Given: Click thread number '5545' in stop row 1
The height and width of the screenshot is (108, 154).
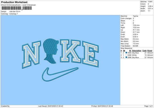Looking at the screenshot, I should tap(129, 53).
